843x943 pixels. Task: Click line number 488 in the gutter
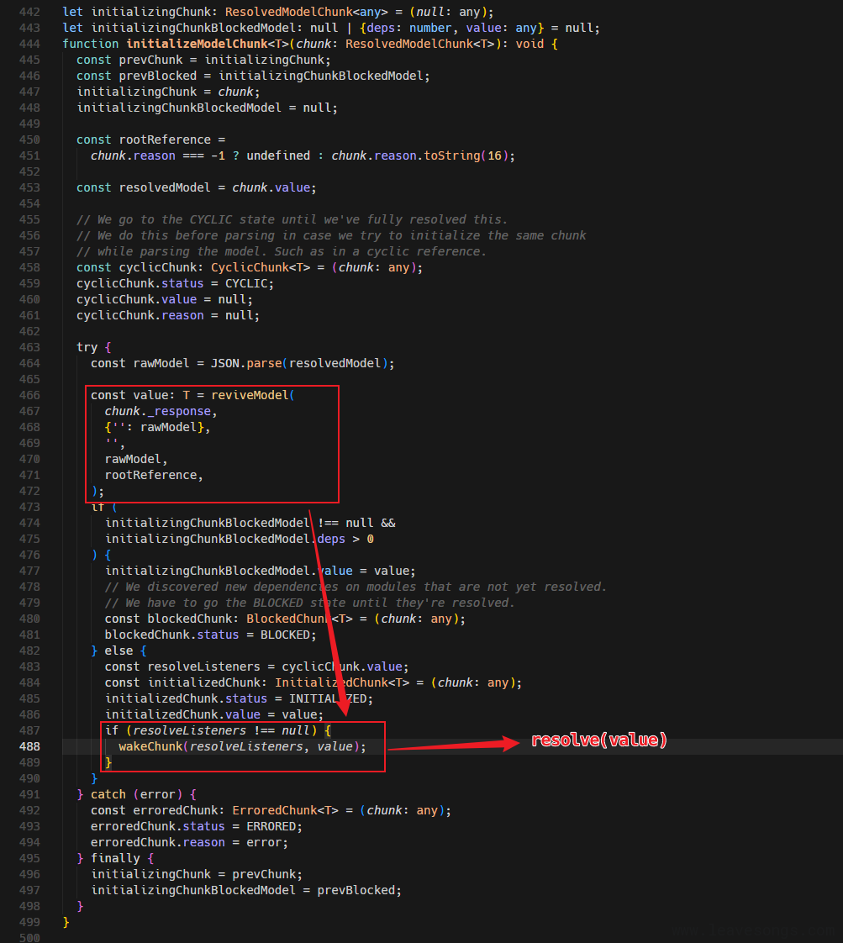click(29, 746)
